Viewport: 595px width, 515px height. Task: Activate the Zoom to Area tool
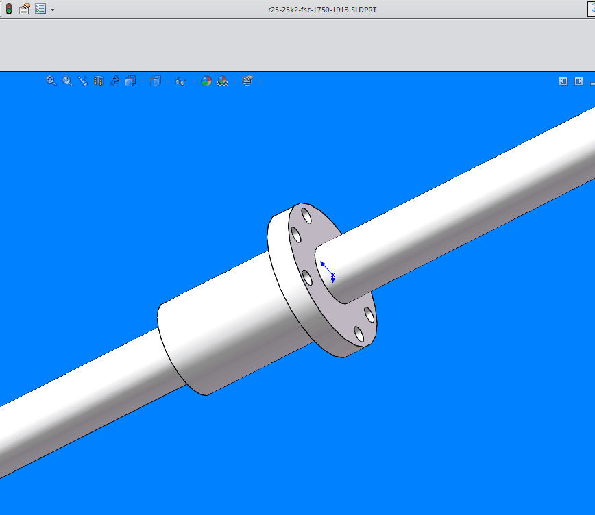66,81
